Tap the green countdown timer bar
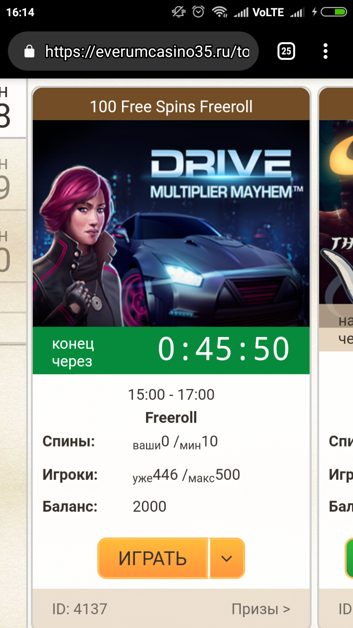 coord(171,350)
